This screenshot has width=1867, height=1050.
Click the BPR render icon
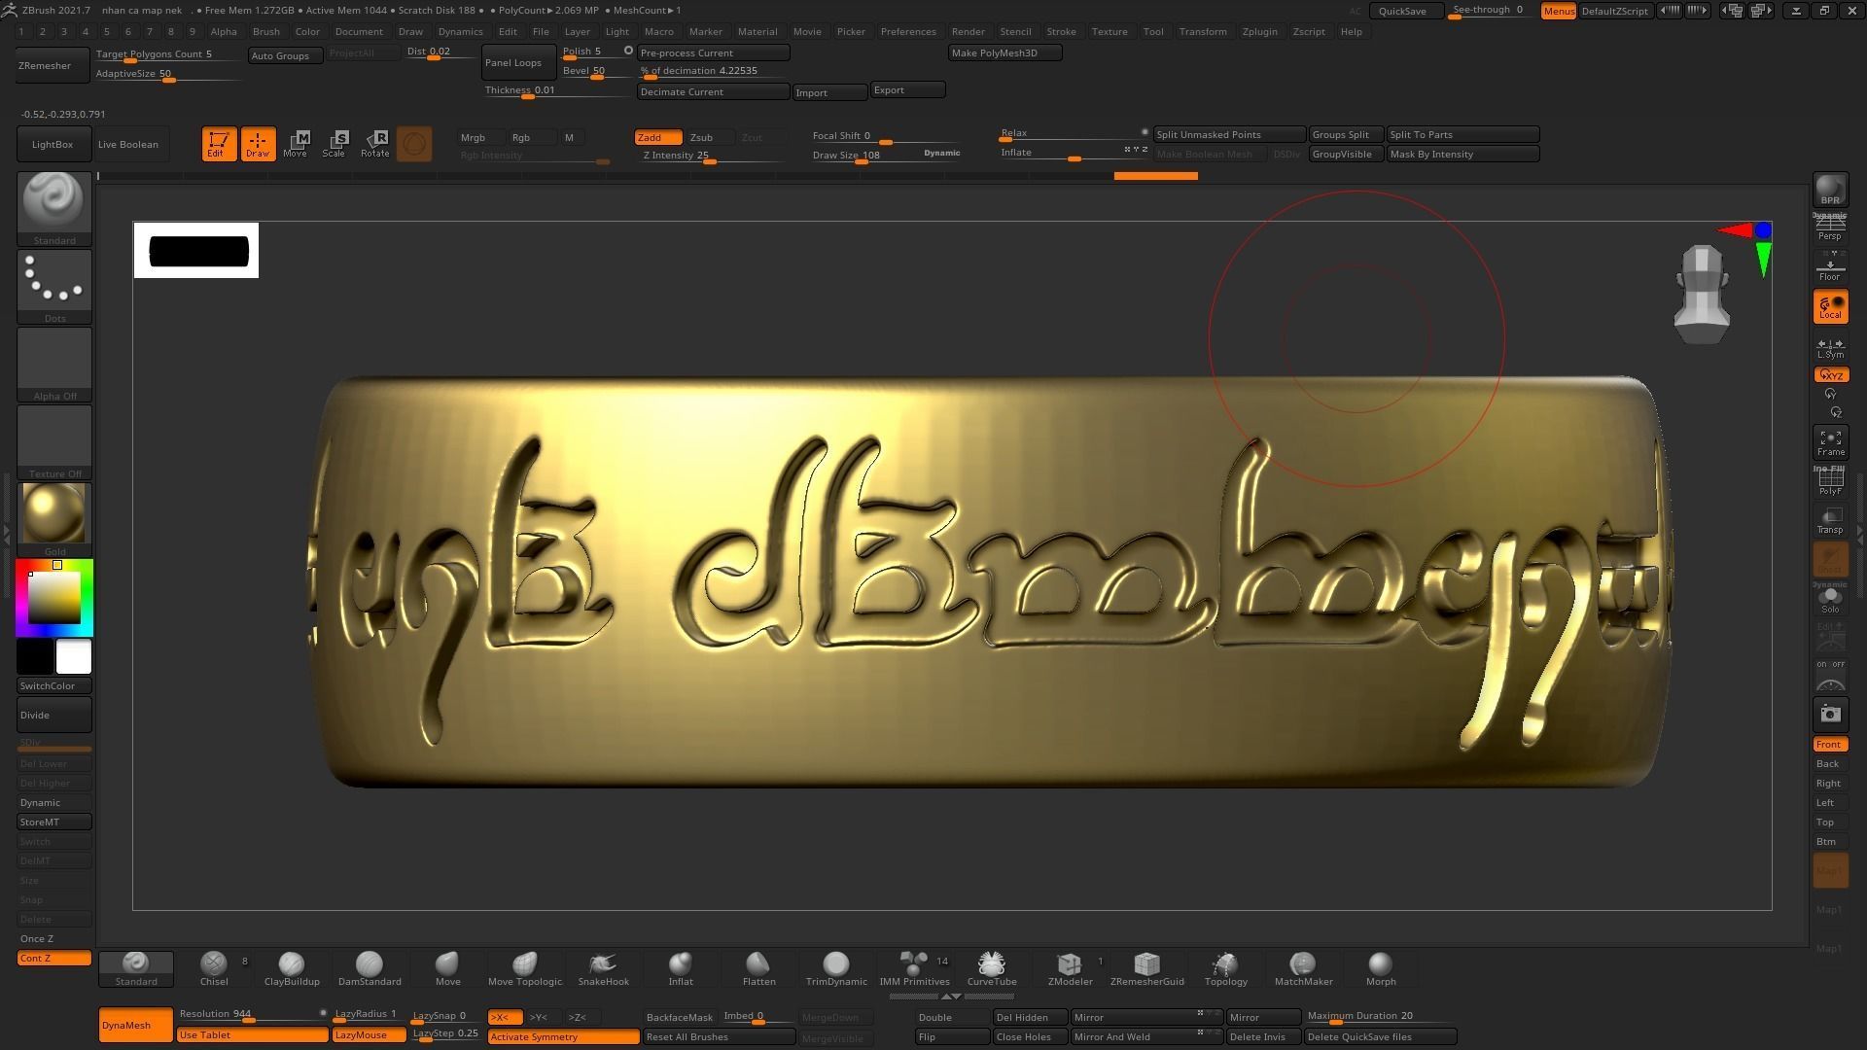(x=1830, y=191)
